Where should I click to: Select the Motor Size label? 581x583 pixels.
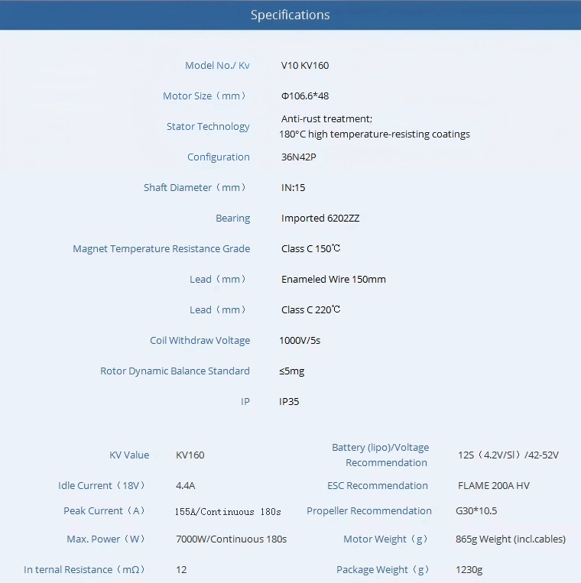coord(206,96)
